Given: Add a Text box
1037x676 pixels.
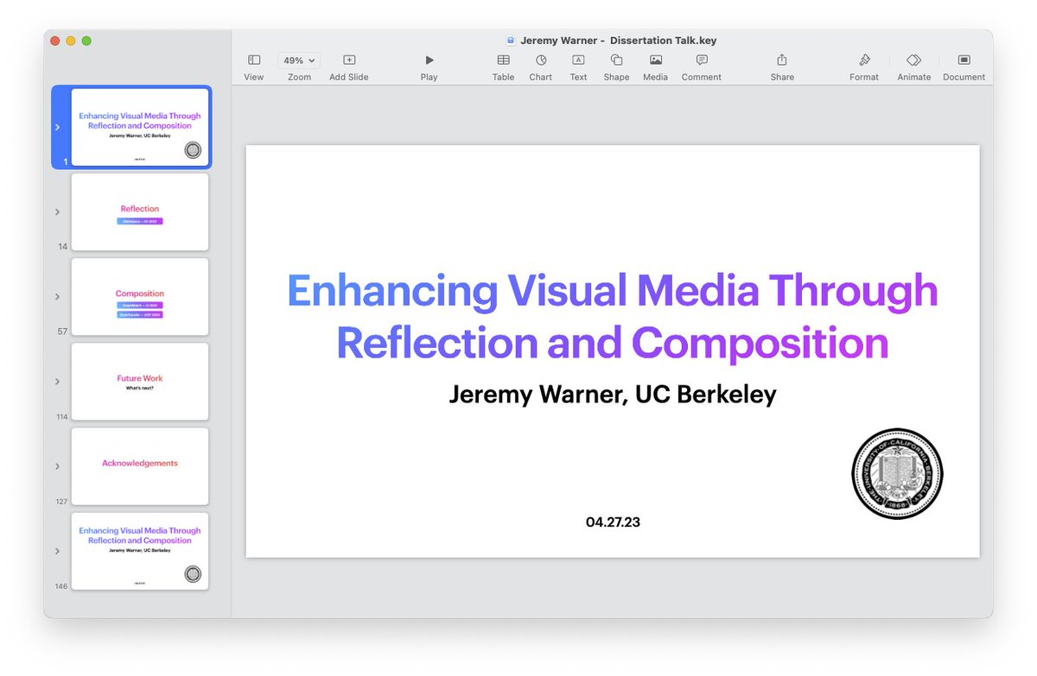Looking at the screenshot, I should 579,67.
